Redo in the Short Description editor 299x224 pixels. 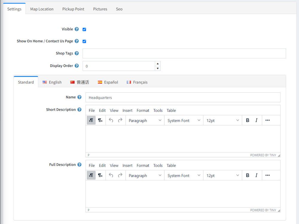click(x=120, y=120)
